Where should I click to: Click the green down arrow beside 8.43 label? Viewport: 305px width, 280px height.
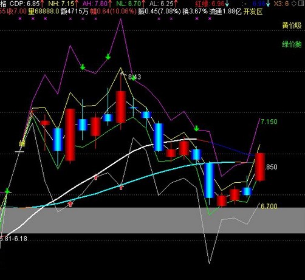pyautogui.click(x=133, y=78)
